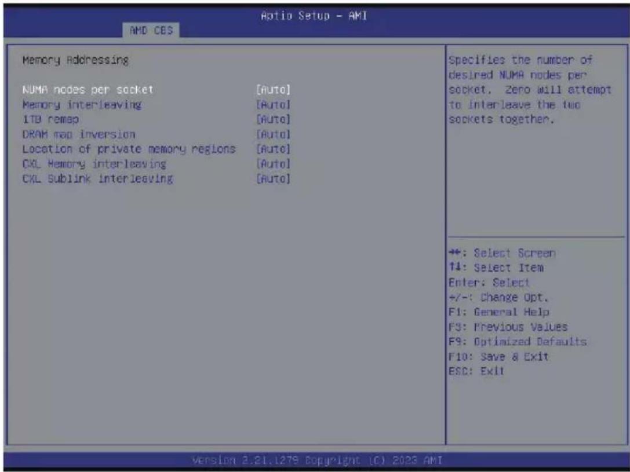Select CXL Memory interleaving setting

[x=94, y=164]
